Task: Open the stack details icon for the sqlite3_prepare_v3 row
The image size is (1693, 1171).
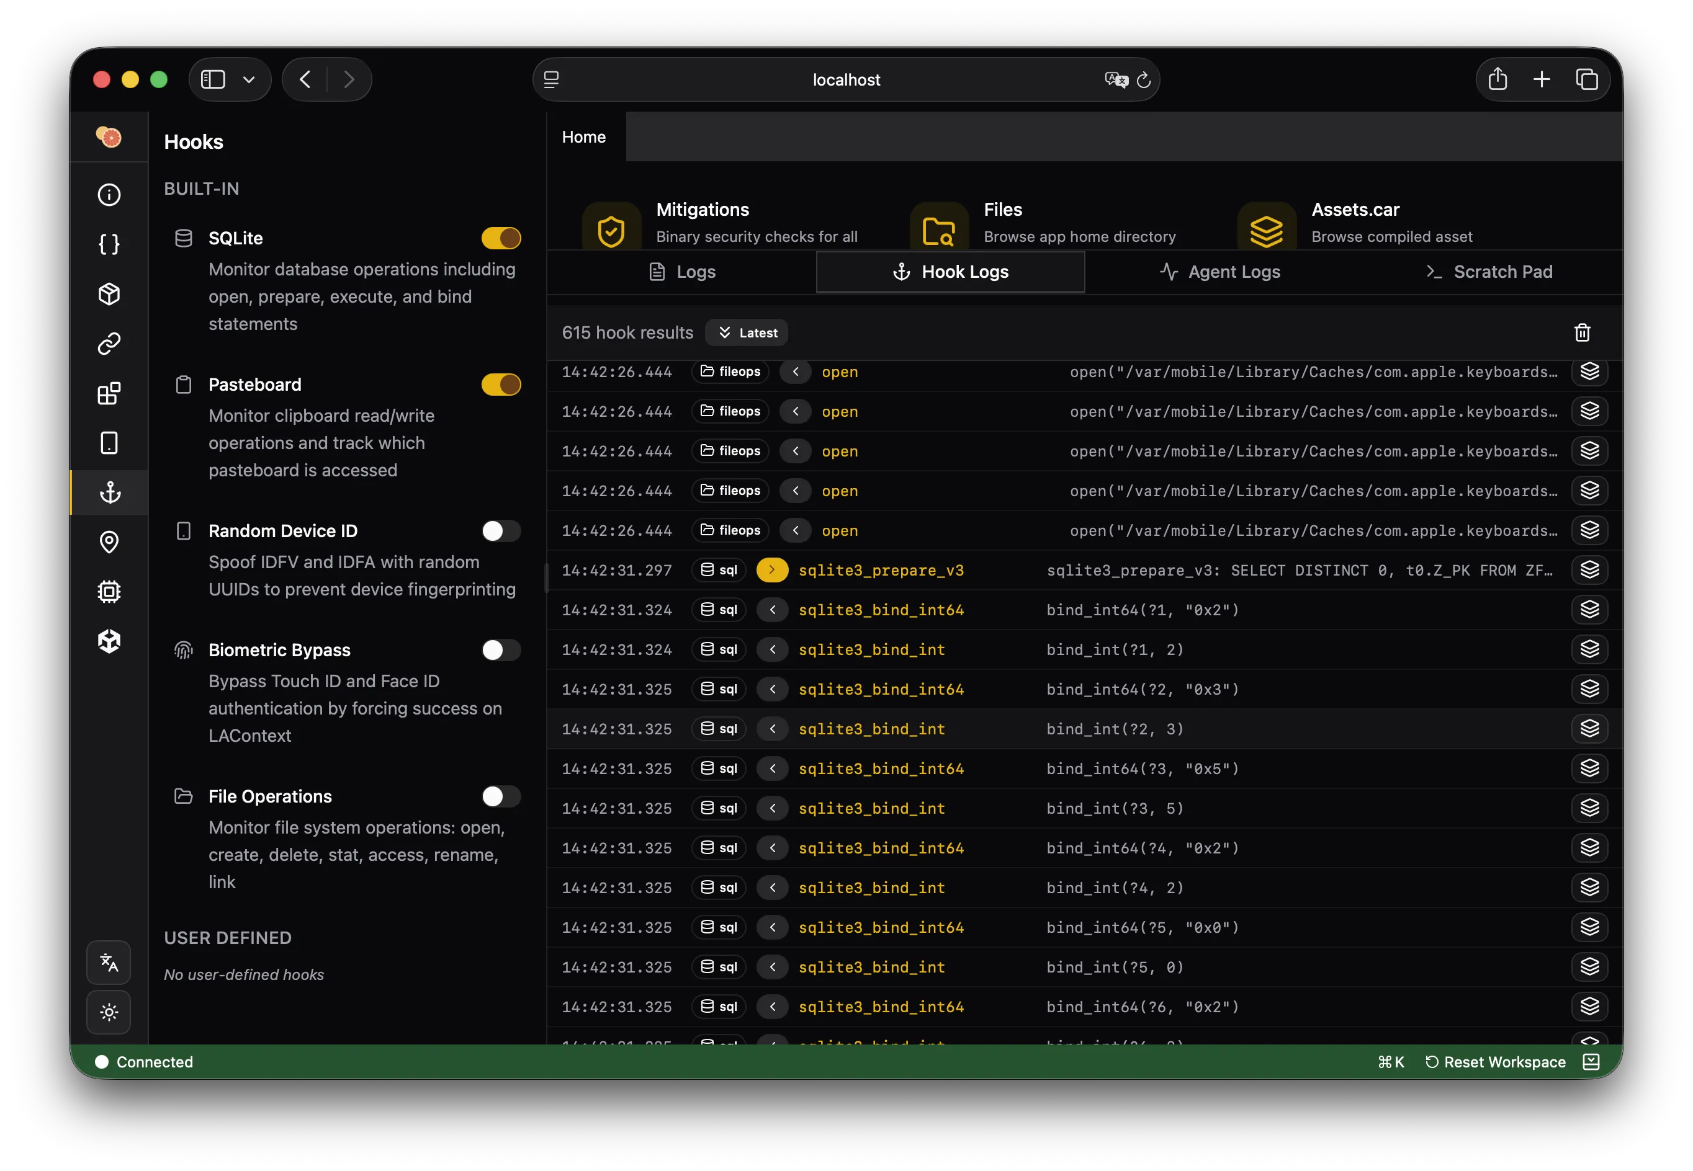Action: pyautogui.click(x=1589, y=570)
